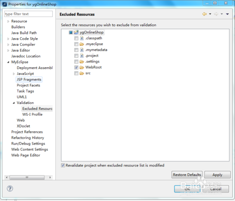
Task: Click the Cancel button
Action: tap(216, 189)
